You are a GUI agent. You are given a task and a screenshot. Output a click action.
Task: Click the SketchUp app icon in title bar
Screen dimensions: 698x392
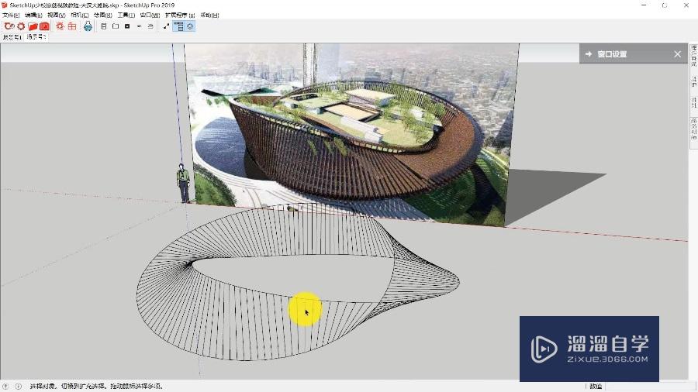[5, 5]
